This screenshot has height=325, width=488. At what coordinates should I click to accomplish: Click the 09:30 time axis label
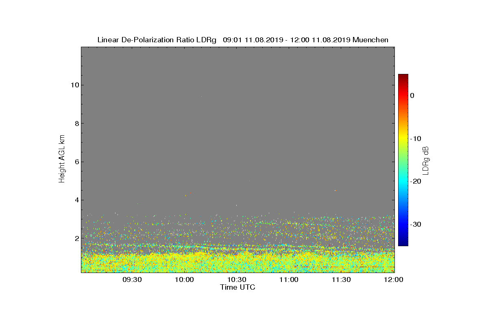click(132, 279)
